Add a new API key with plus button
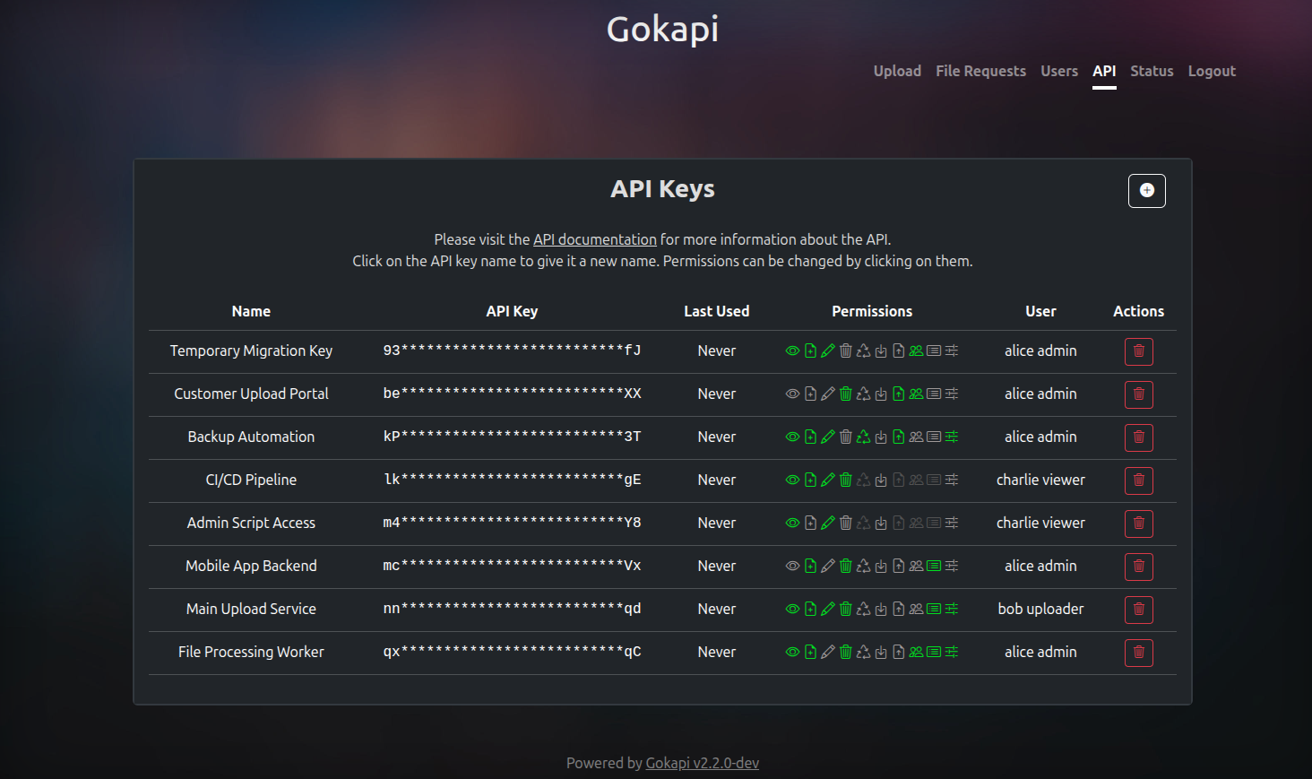 pyautogui.click(x=1146, y=190)
